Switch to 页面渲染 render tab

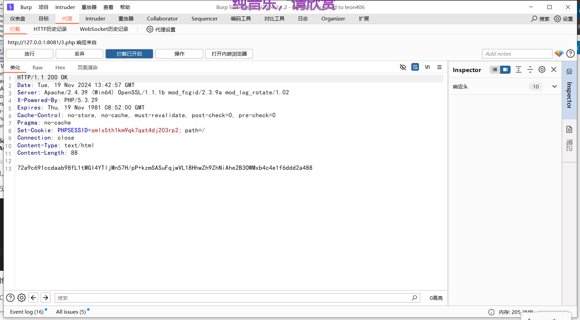[88, 67]
